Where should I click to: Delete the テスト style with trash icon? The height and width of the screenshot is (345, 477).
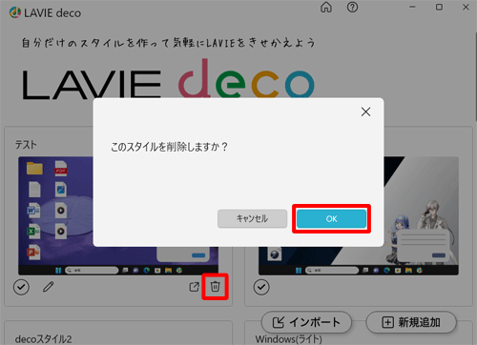(x=216, y=287)
